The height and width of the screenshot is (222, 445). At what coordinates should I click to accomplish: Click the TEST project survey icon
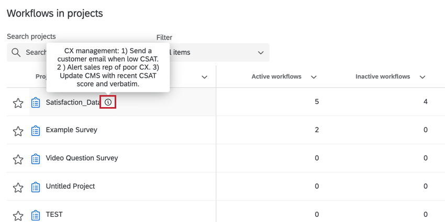pyautogui.click(x=35, y=215)
